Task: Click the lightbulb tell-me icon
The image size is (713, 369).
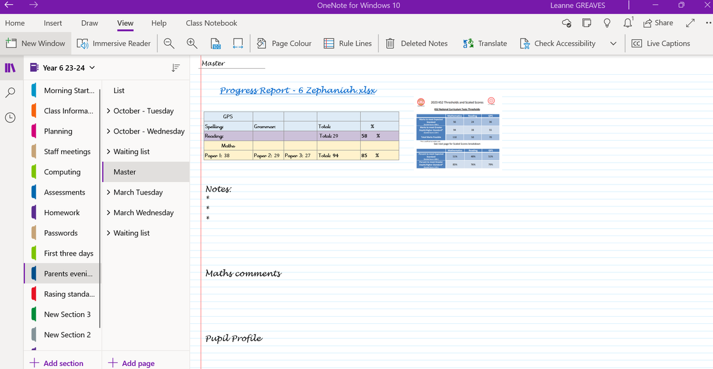Action: [607, 23]
